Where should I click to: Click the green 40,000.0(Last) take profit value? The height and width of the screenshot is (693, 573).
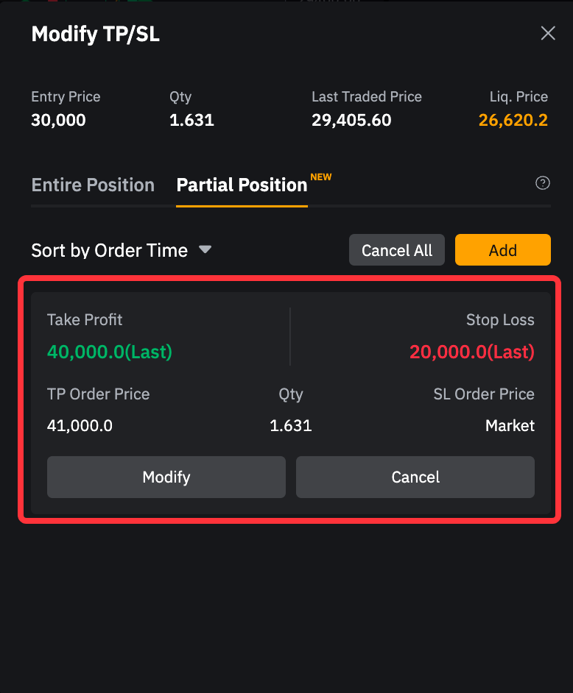point(110,352)
